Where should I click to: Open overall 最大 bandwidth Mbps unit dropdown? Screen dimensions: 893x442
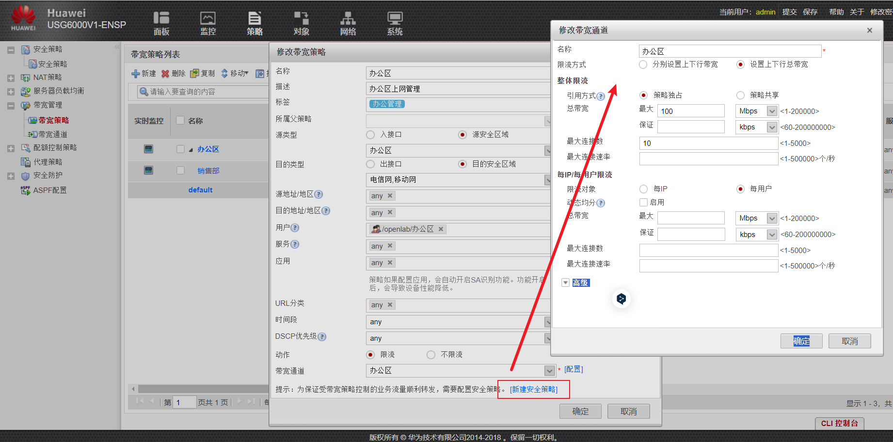[772, 111]
